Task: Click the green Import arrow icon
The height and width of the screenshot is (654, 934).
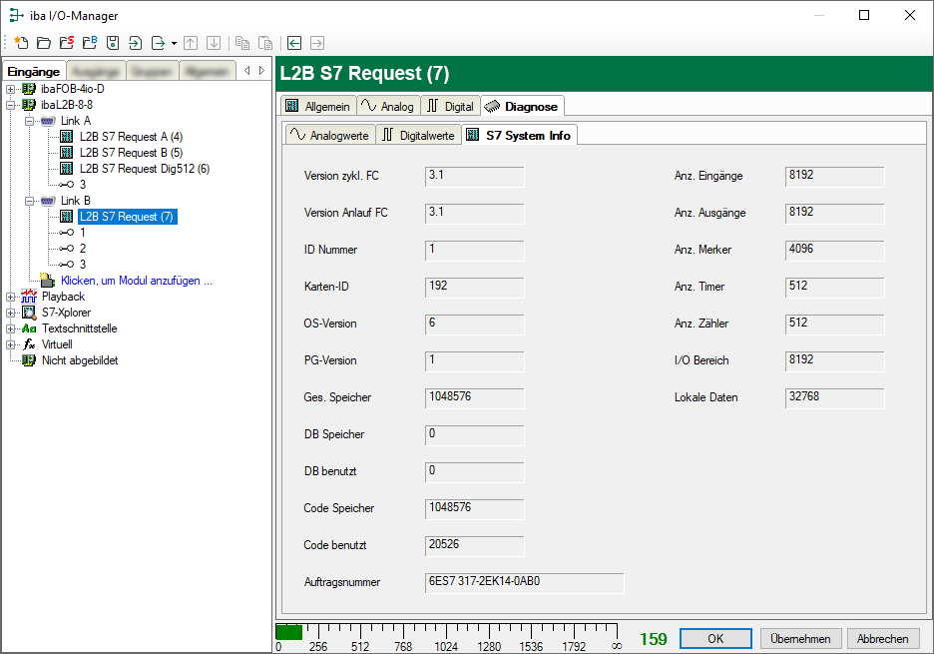Action: [x=135, y=43]
